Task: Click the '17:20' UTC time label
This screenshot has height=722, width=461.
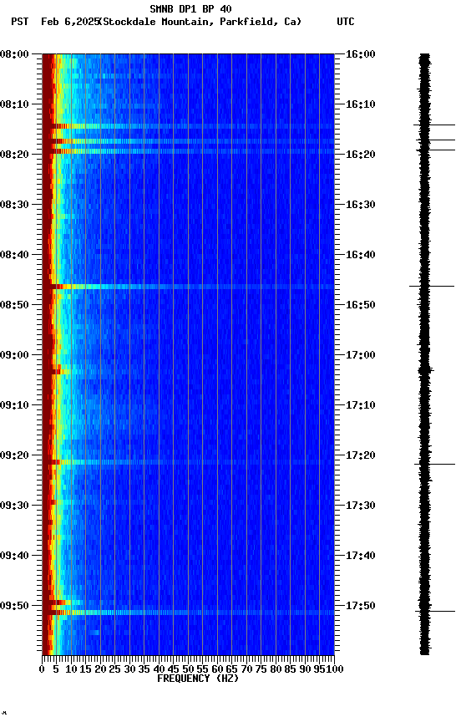Action: tap(360, 455)
